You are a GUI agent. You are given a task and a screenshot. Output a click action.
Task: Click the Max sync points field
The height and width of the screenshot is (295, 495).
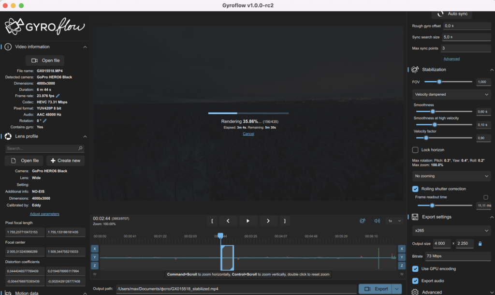pos(466,48)
